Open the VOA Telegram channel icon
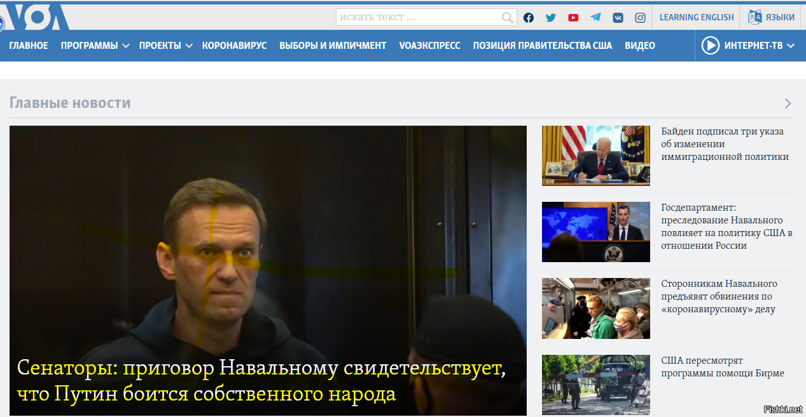Image resolution: width=806 pixels, height=417 pixels. [595, 18]
